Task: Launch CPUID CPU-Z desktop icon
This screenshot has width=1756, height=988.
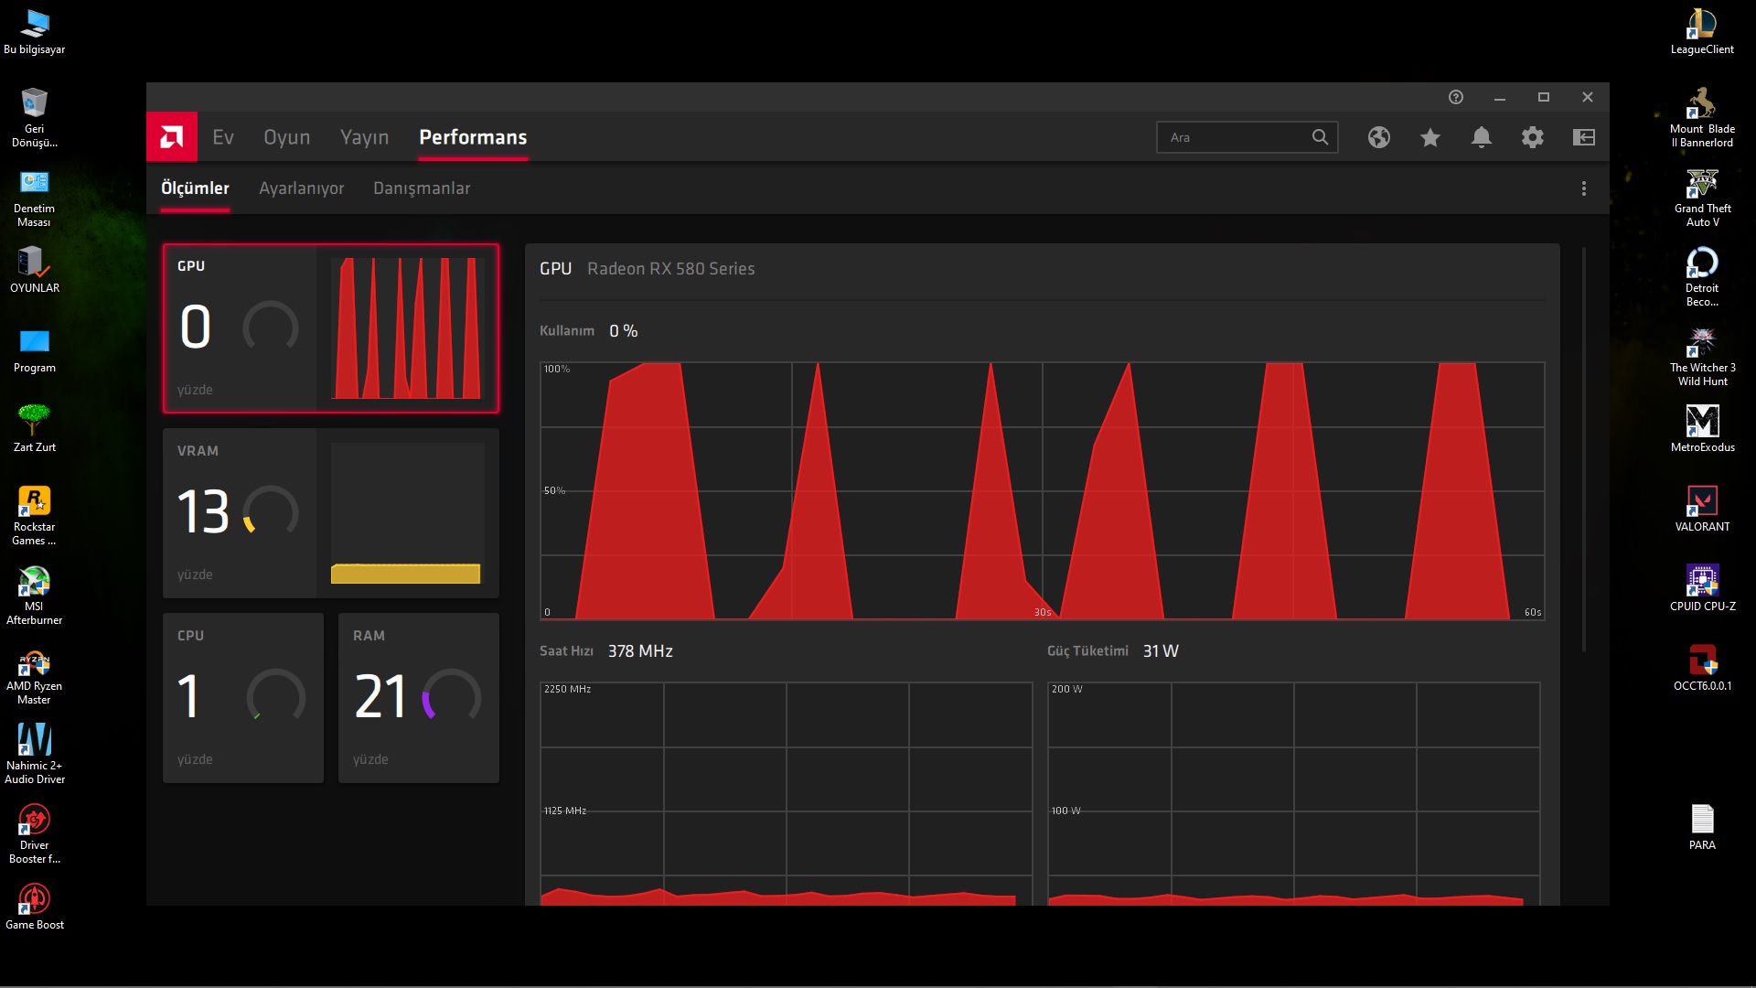Action: tap(1702, 588)
